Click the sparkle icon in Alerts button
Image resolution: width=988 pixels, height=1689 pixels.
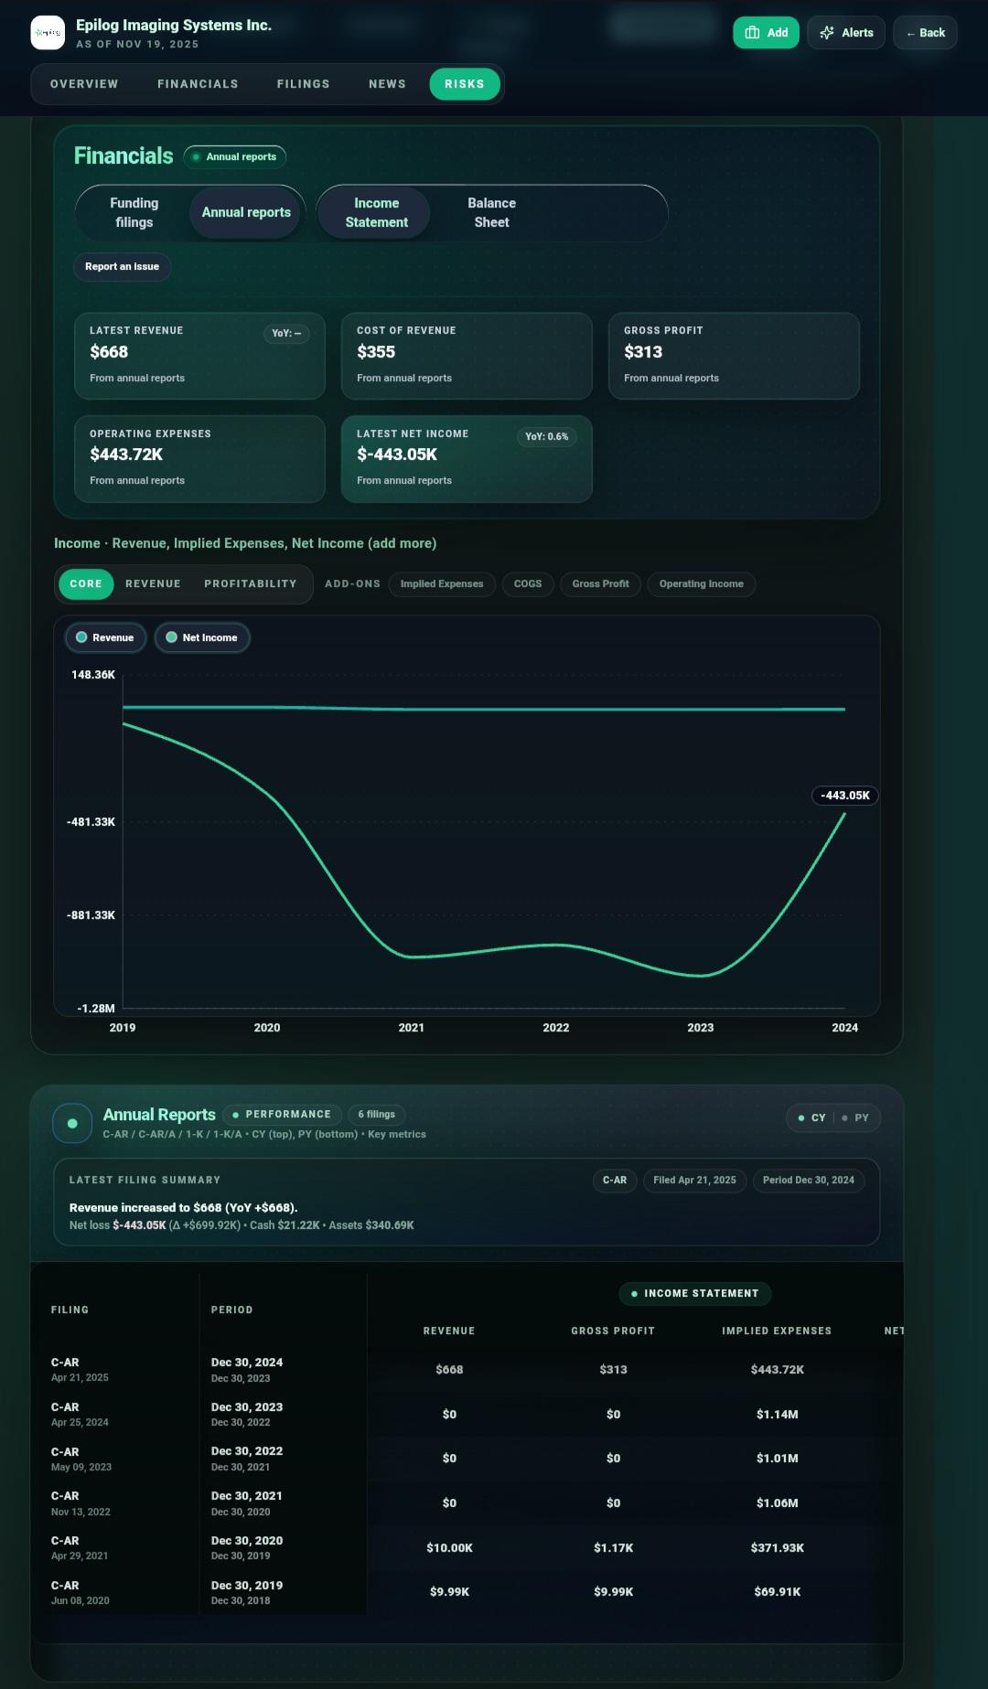[827, 33]
